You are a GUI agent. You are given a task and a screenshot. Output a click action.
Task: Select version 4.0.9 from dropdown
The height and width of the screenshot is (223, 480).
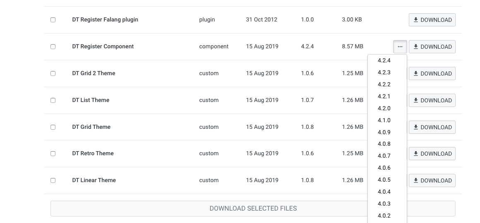pyautogui.click(x=384, y=132)
